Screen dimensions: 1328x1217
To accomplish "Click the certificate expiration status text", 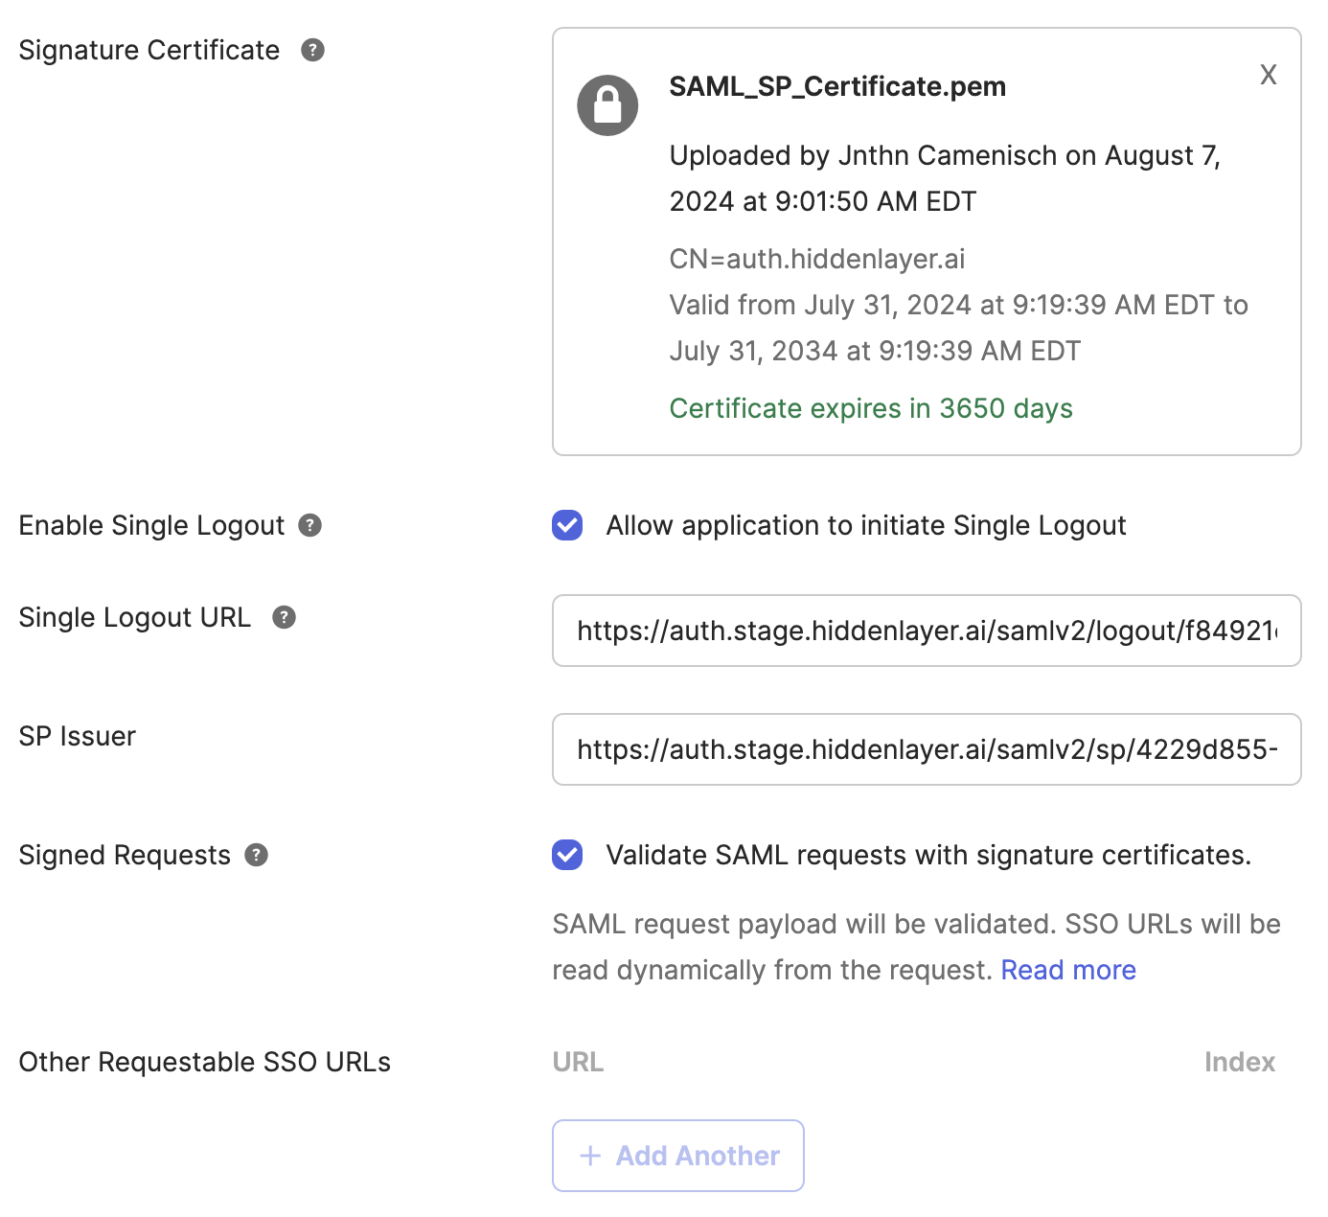I will pyautogui.click(x=870, y=408).
